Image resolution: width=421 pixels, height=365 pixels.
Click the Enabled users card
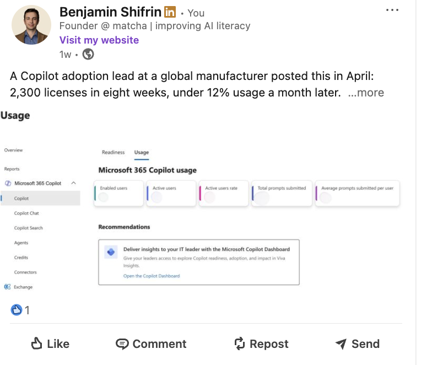(x=118, y=194)
